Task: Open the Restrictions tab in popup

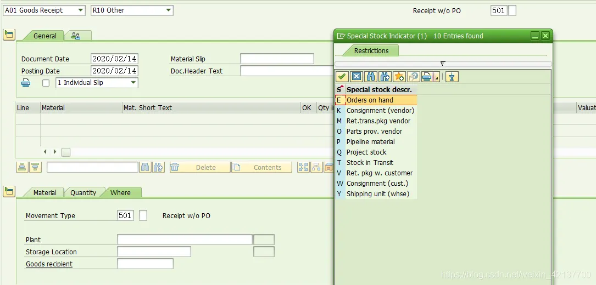Action: point(371,51)
